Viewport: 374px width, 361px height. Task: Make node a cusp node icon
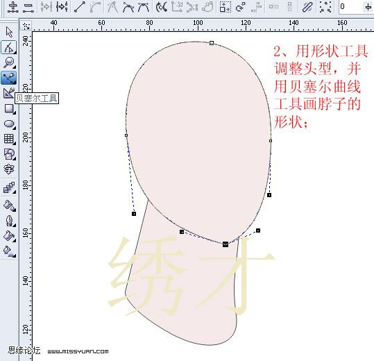[112, 6]
